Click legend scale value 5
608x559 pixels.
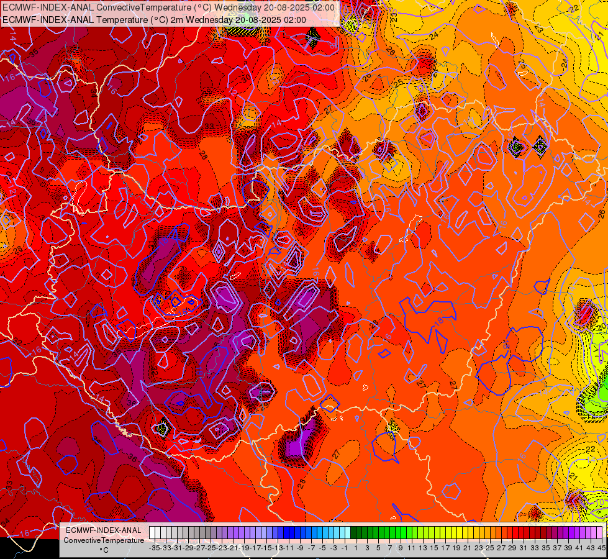[x=378, y=548]
